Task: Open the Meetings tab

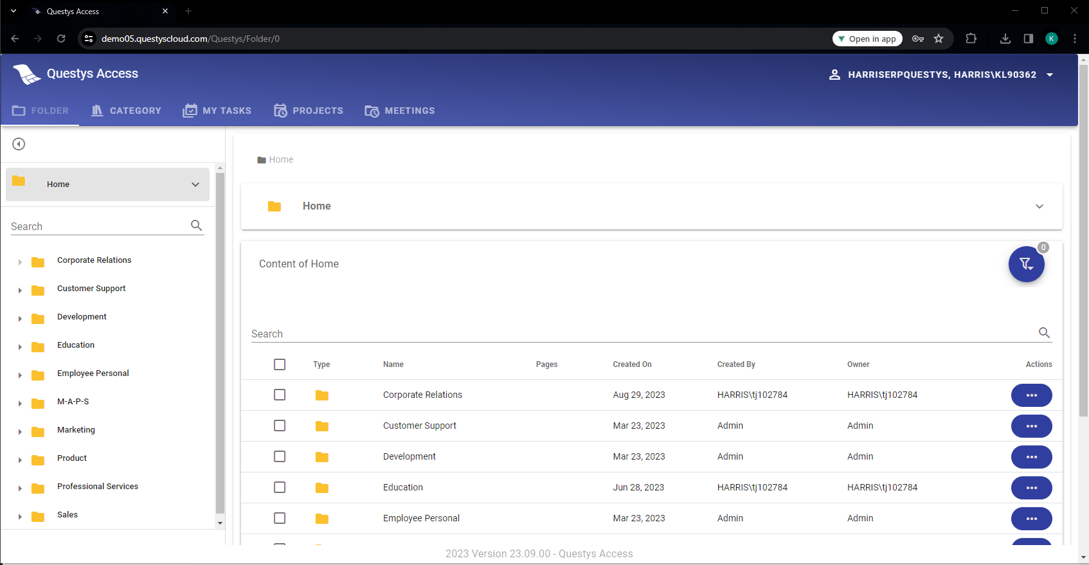Action: coord(400,111)
